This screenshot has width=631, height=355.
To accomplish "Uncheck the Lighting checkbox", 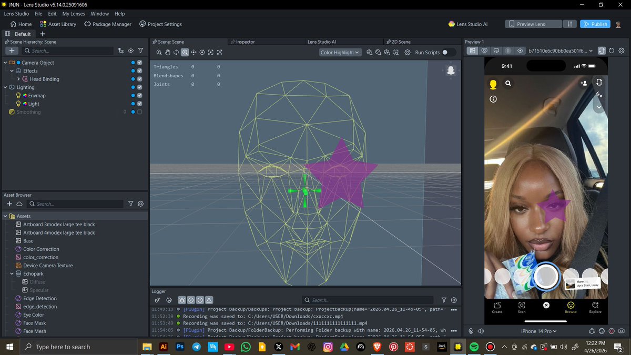I will tap(140, 87).
